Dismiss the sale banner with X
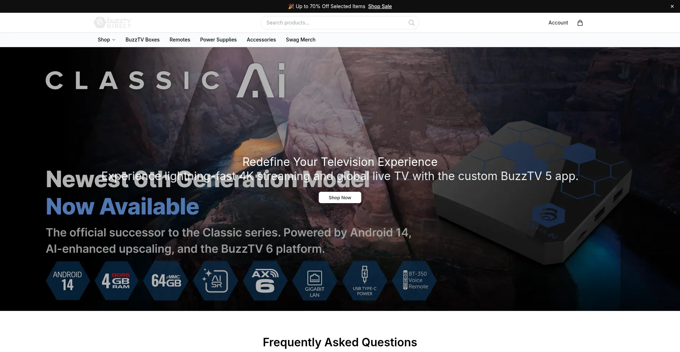The height and width of the screenshot is (352, 680). point(672,6)
